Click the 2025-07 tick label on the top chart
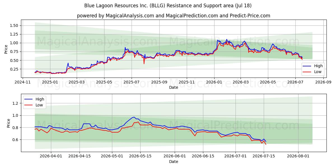The height and width of the screenshot is (168, 336). [x=132, y=82]
